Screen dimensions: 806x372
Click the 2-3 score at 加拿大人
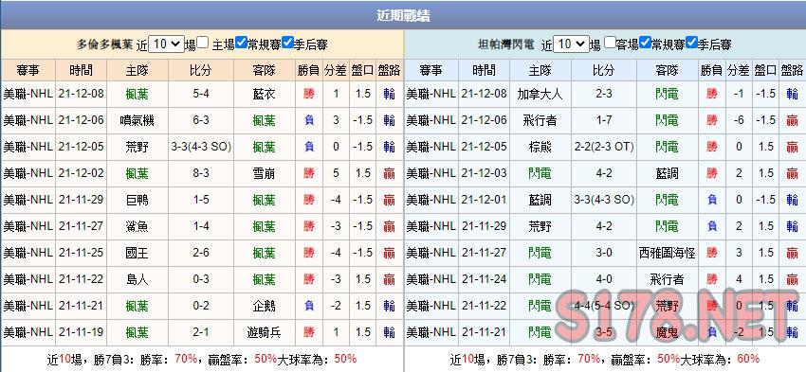604,94
